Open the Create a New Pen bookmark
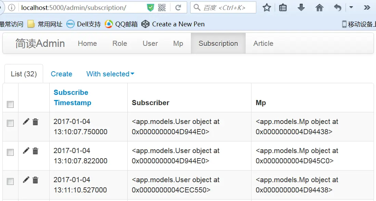The height and width of the screenshot is (201, 376). tap(173, 24)
